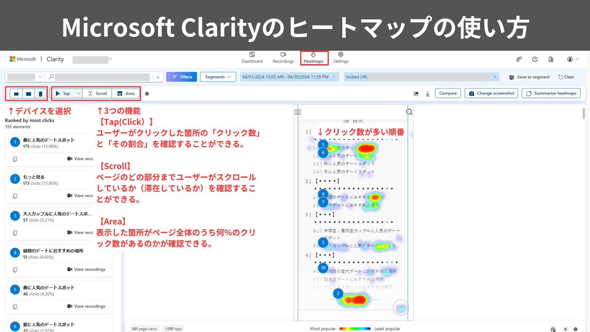590x332 pixels.
Task: Open the hamburger menu in page preview
Action: [297, 112]
